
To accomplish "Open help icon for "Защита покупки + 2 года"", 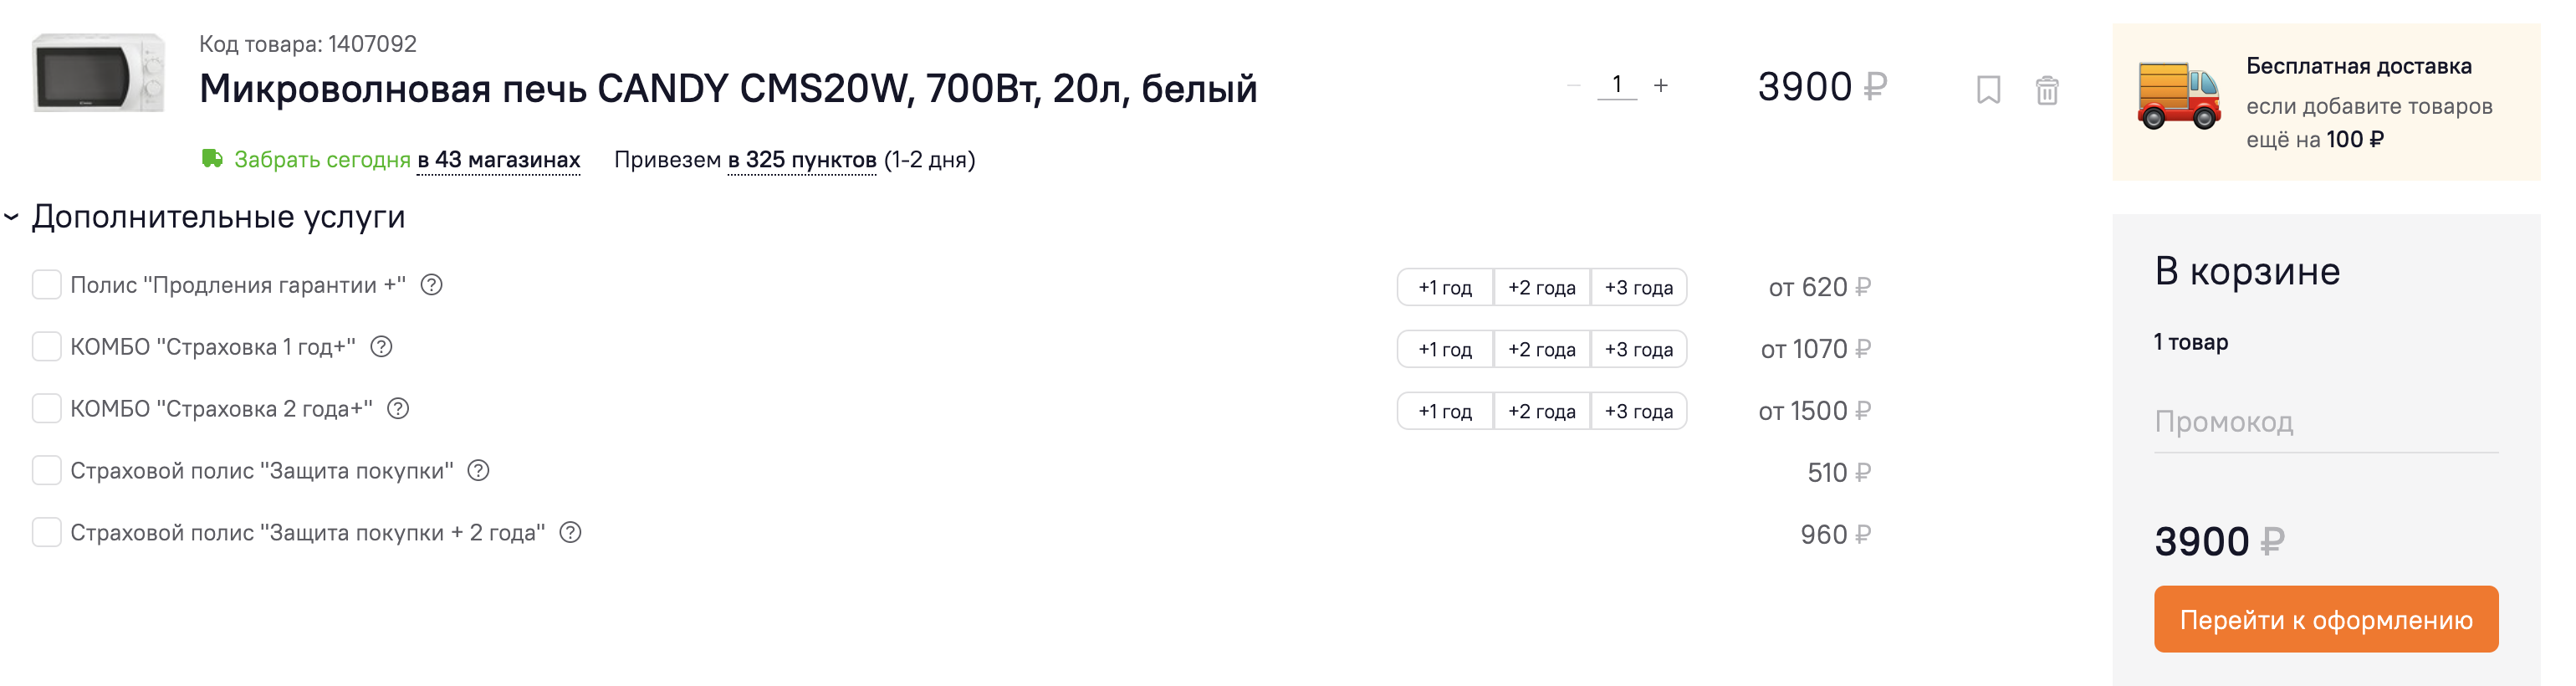I will [570, 533].
